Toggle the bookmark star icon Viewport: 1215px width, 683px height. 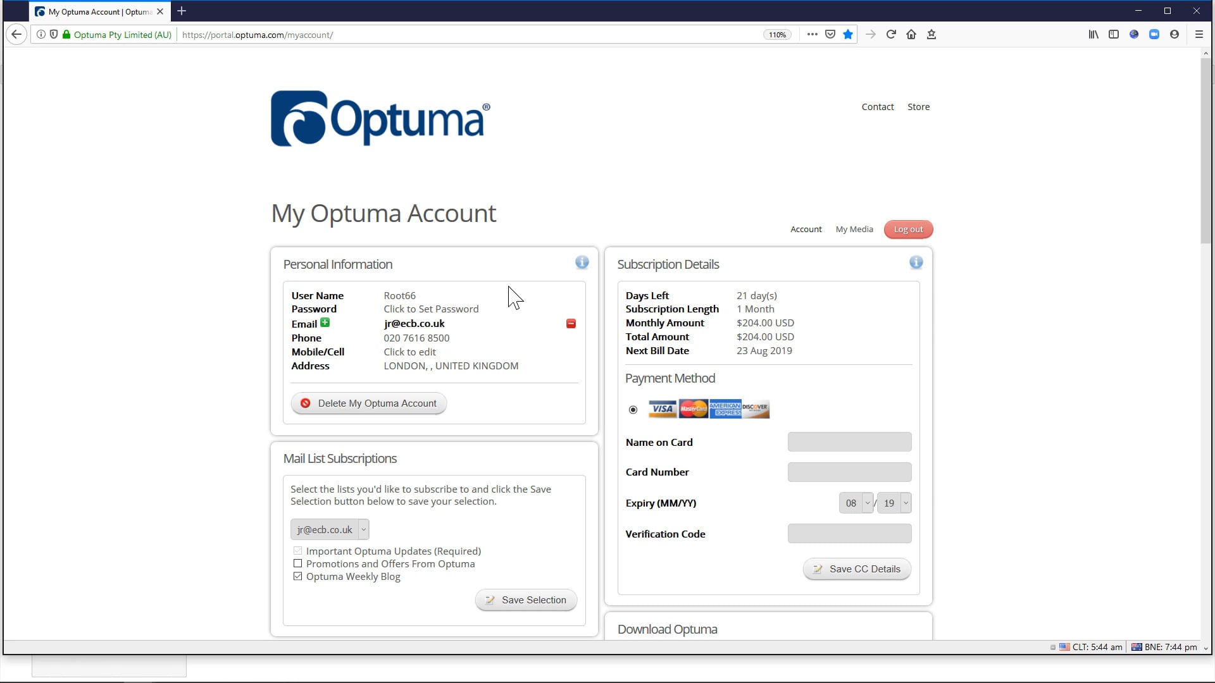[848, 35]
